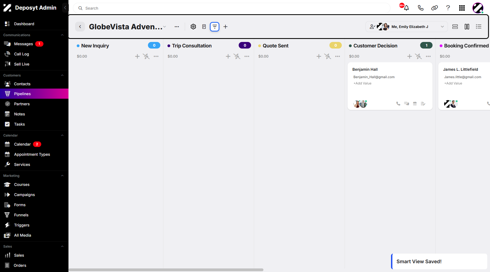Open the apps grid icon
This screenshot has width=490, height=272.
click(462, 8)
